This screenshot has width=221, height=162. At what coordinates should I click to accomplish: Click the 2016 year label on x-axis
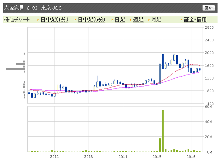pos(191,157)
